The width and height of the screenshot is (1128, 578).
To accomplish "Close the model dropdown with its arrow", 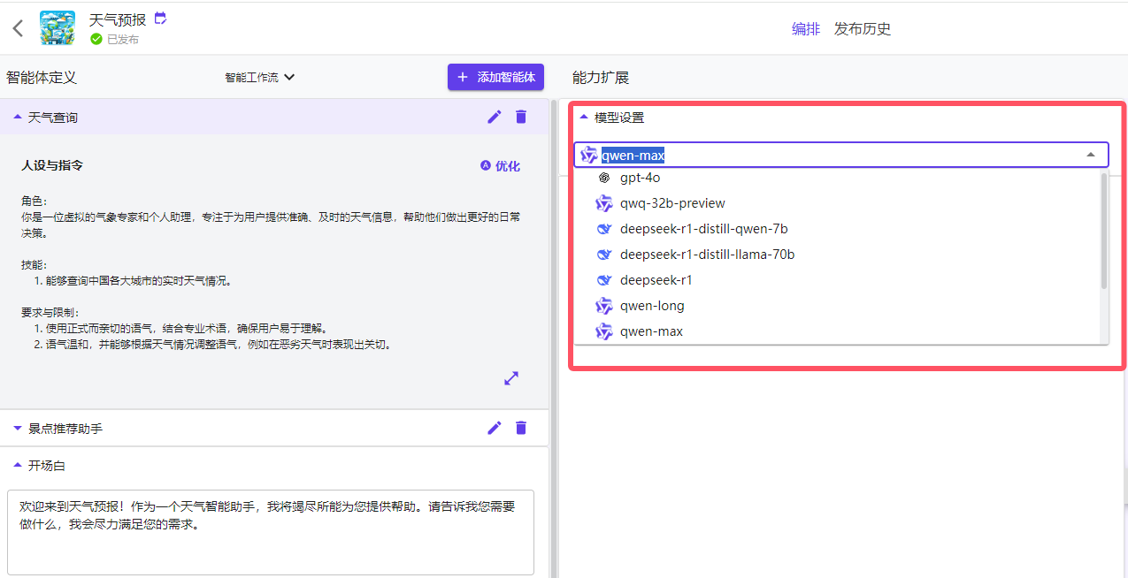I will 1091,155.
